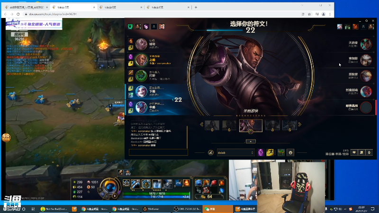Click the 下路 row Heal spell icon
This screenshot has width=379, height=213.
(x=131, y=95)
